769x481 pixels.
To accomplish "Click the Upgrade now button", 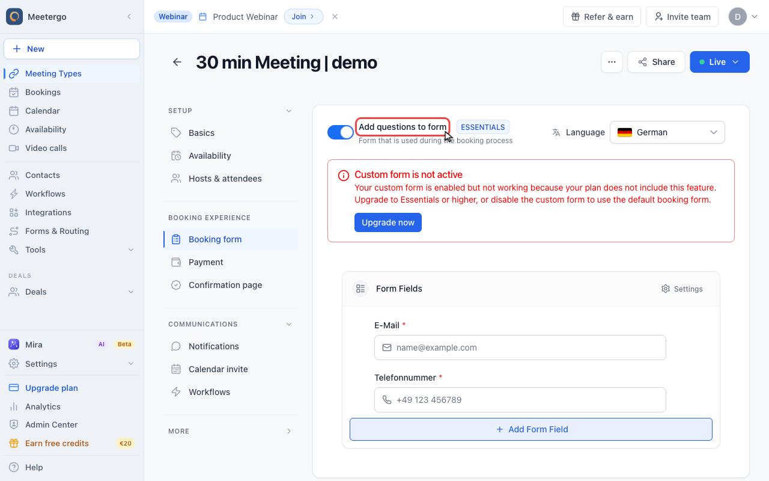I will [x=388, y=222].
